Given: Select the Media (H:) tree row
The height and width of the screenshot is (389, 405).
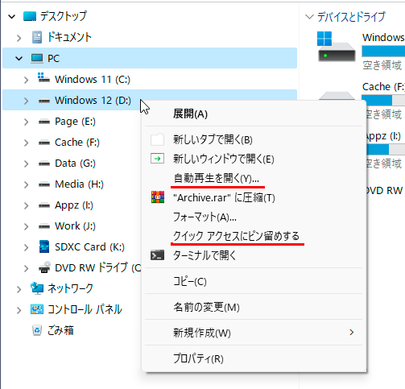Looking at the screenshot, I should click(72, 184).
